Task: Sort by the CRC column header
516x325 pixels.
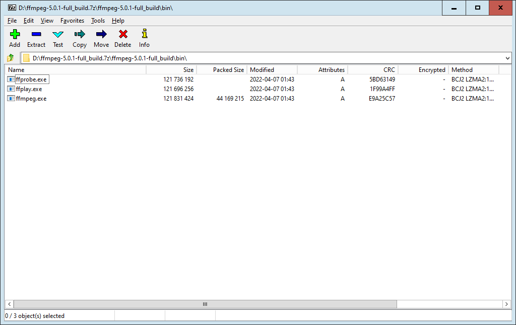Action: pyautogui.click(x=373, y=69)
